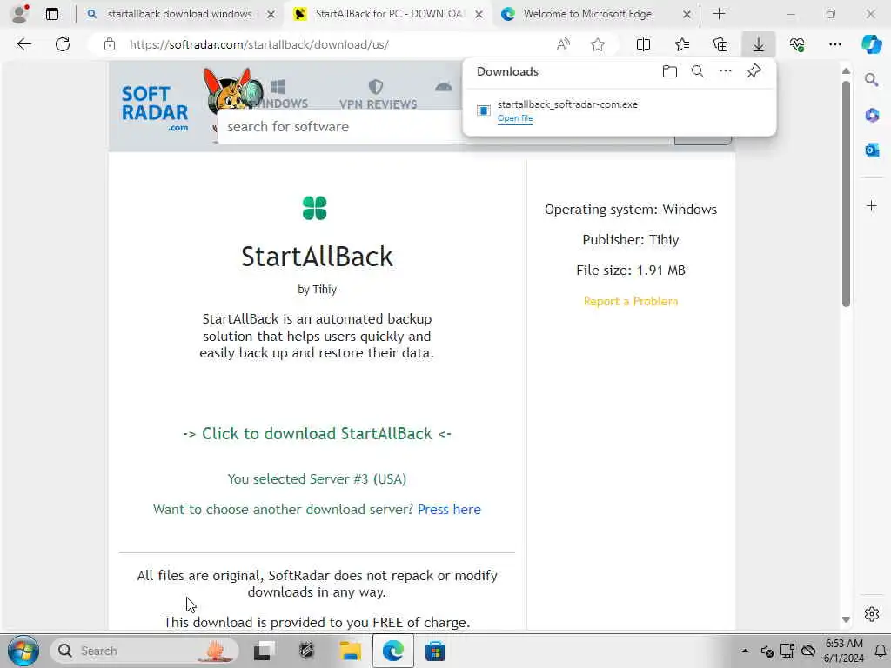This screenshot has height=668, width=891.
Task: Open split screen view
Action: pyautogui.click(x=643, y=44)
